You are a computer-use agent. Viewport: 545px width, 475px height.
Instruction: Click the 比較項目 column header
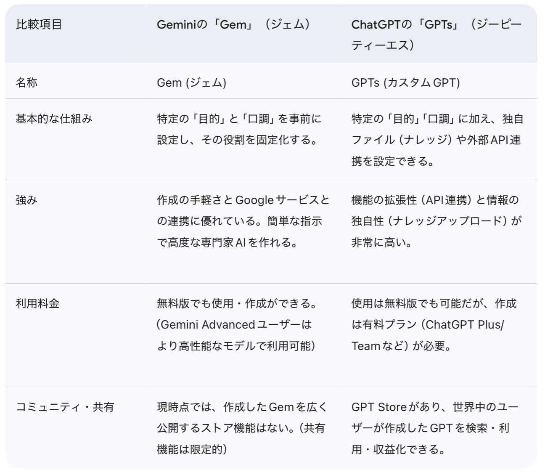pos(39,24)
